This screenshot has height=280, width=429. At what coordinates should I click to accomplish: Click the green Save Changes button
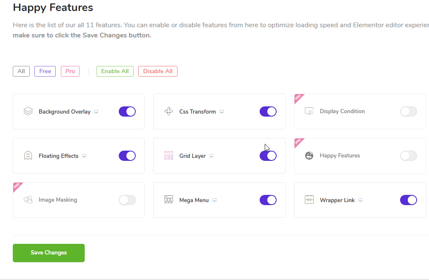pyautogui.click(x=49, y=253)
